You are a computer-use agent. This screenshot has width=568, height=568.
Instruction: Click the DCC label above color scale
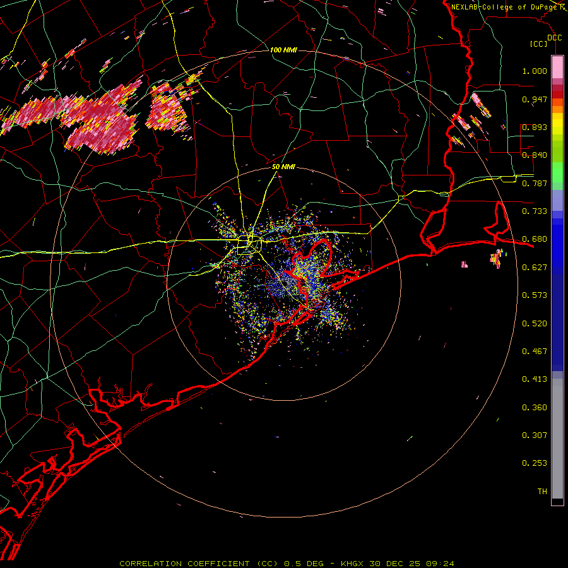[x=554, y=37]
